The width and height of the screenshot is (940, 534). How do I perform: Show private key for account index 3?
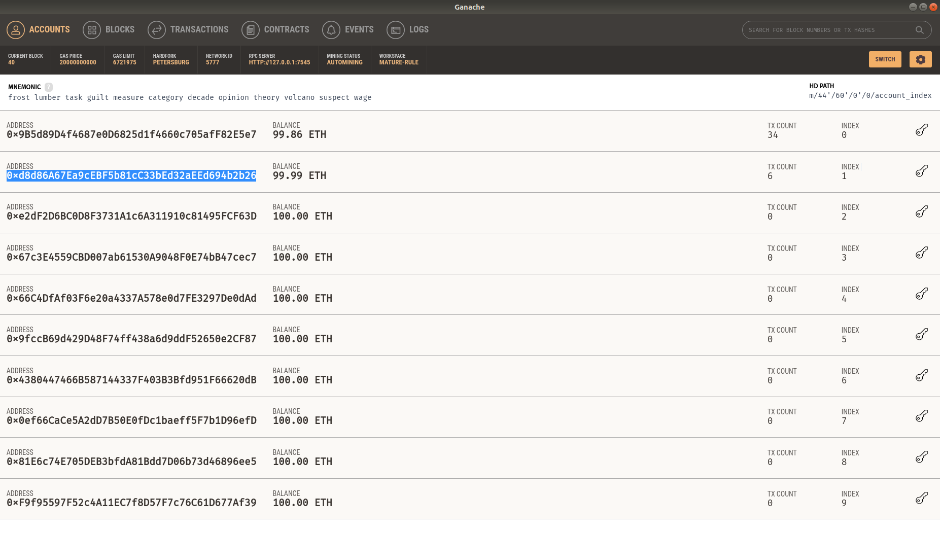(922, 253)
